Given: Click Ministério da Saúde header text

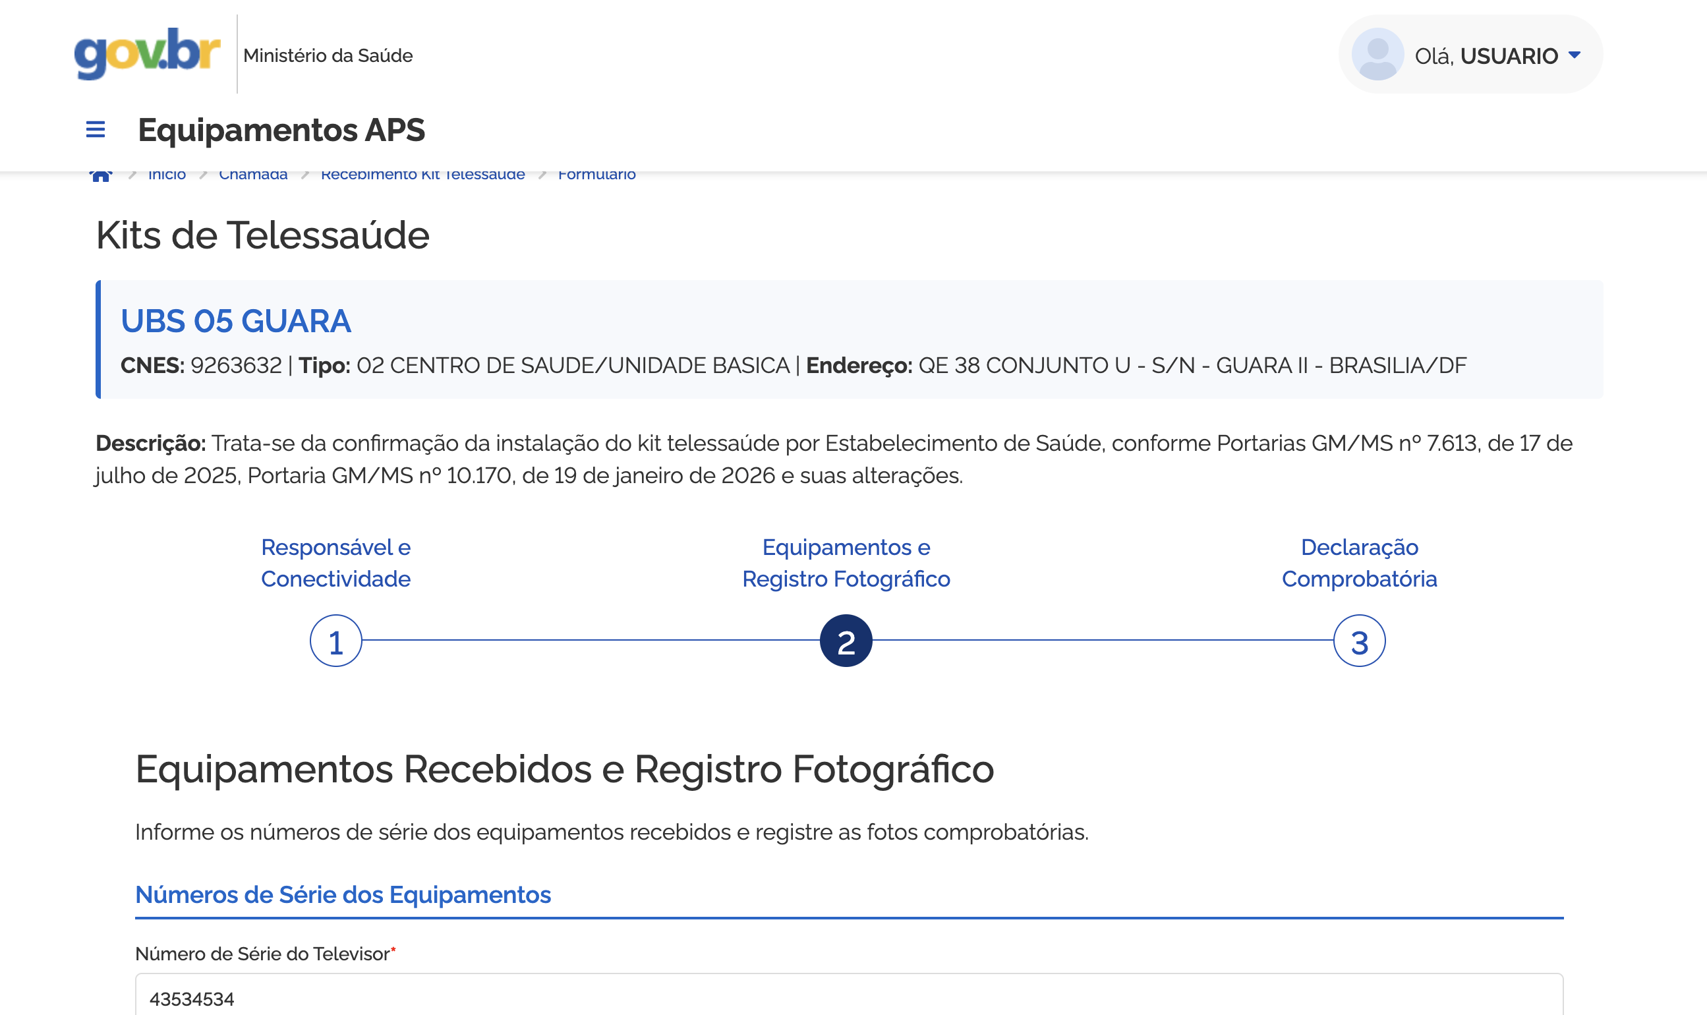Looking at the screenshot, I should (x=328, y=55).
